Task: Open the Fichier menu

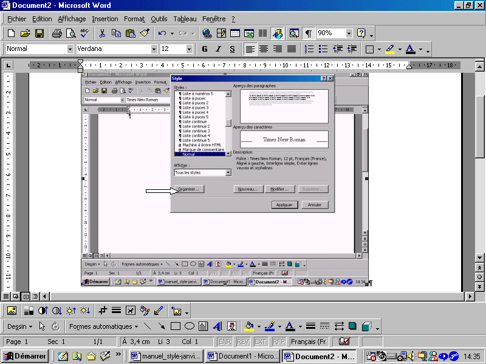Action: tap(17, 19)
